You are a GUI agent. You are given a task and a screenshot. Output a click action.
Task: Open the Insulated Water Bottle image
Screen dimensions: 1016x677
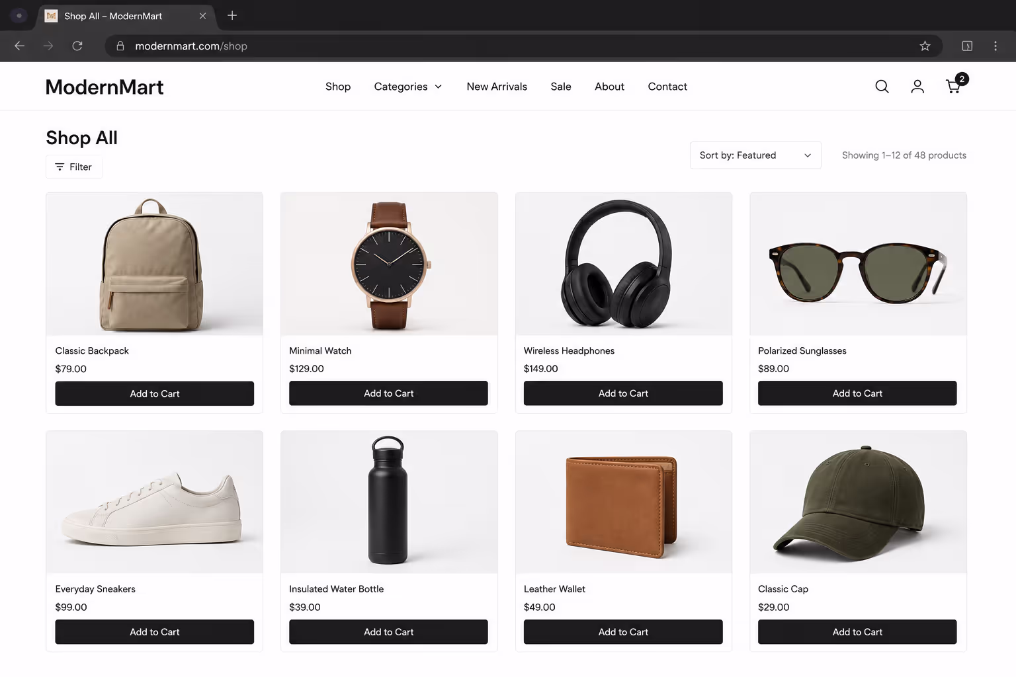[x=389, y=502]
